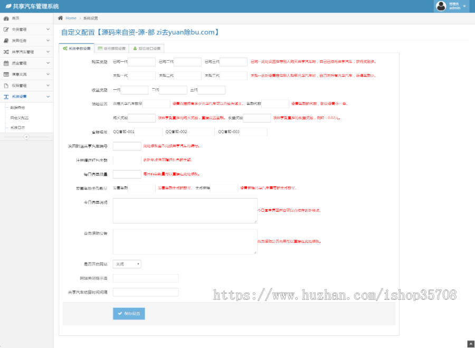Select the 信息交流 message icon
The image size is (475, 348).
(6, 73)
